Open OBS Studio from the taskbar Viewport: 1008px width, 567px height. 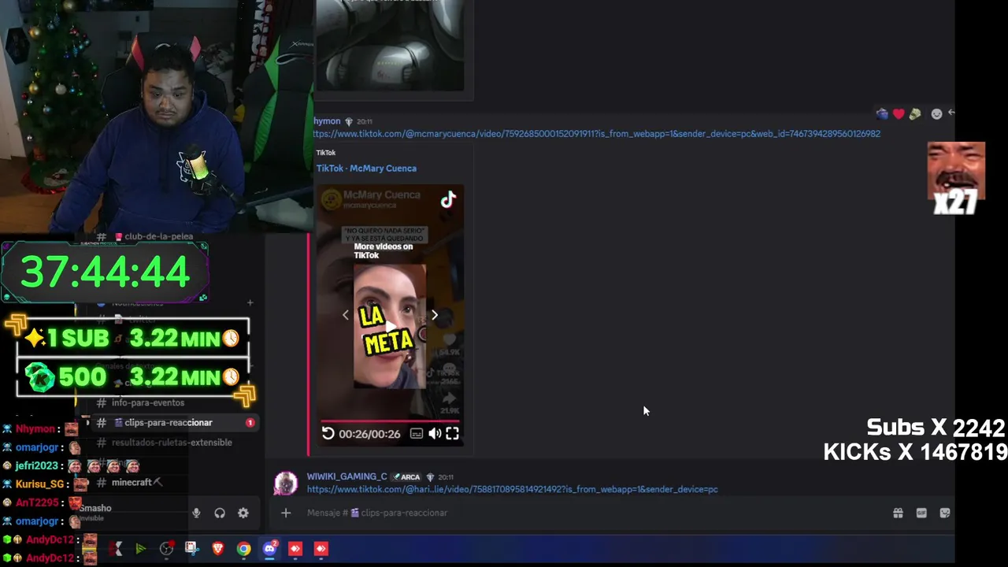[x=166, y=549]
